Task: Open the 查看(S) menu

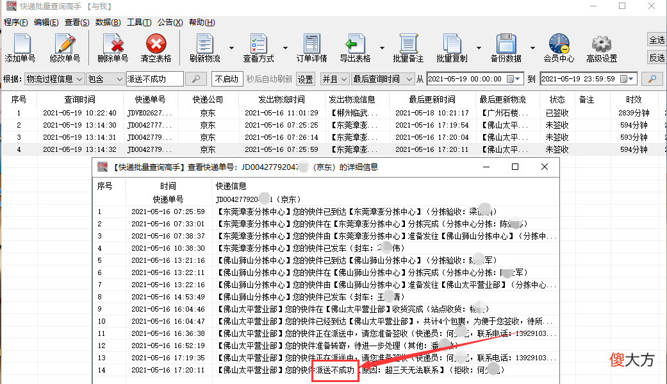Action: (77, 22)
